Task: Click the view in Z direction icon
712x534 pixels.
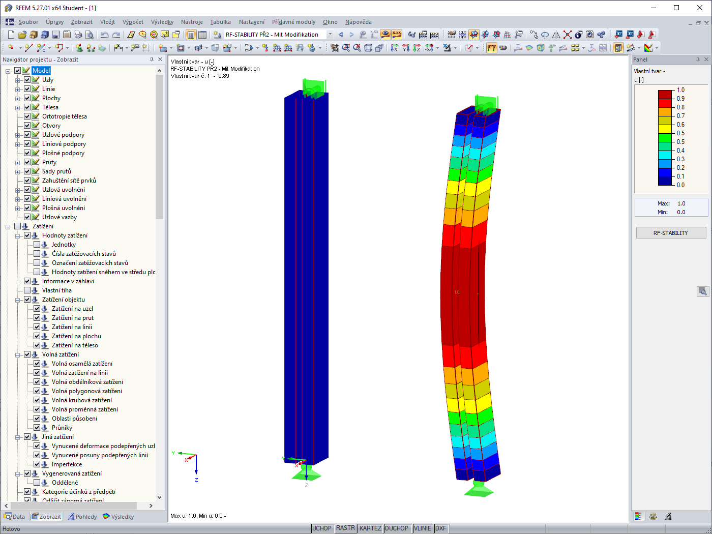Action: pyautogui.click(x=417, y=48)
